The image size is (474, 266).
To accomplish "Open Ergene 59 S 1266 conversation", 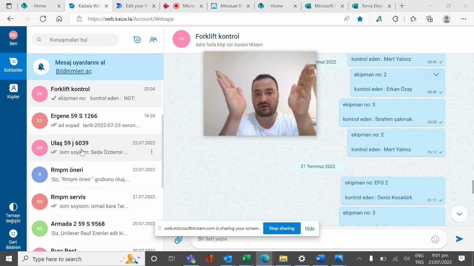I will point(95,120).
